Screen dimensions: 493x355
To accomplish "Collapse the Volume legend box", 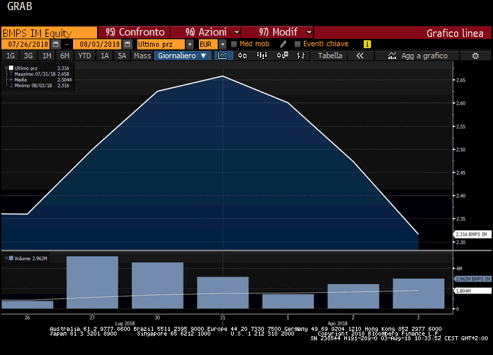I will tap(5, 257).
